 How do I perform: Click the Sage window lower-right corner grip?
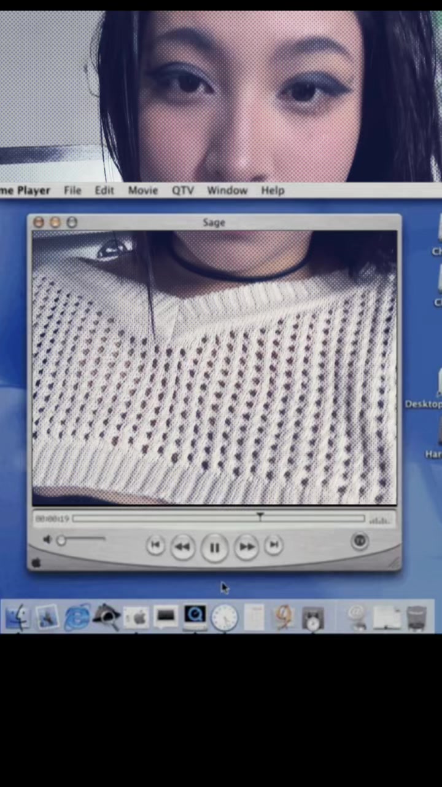point(394,563)
